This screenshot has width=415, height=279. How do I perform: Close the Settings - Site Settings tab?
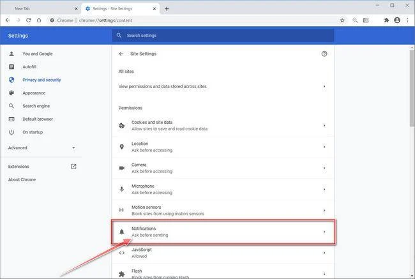155,9
